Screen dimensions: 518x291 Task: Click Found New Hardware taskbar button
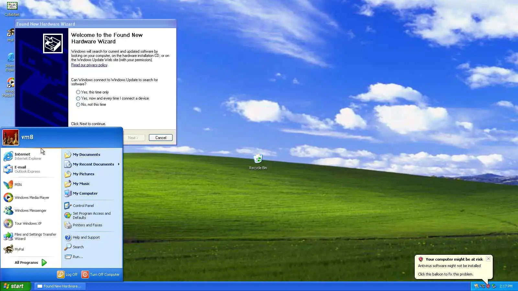tap(60, 286)
